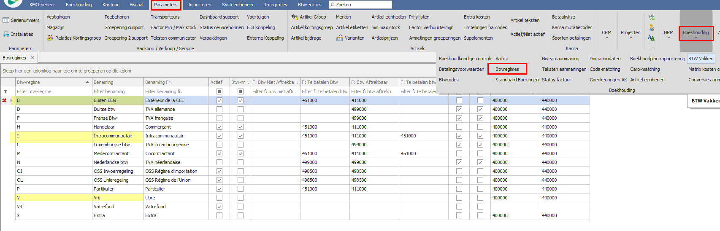
Task: Switch to the Systeembeheer ribbon tab
Action: [x=238, y=5]
